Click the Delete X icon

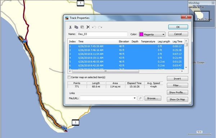tap(88, 27)
